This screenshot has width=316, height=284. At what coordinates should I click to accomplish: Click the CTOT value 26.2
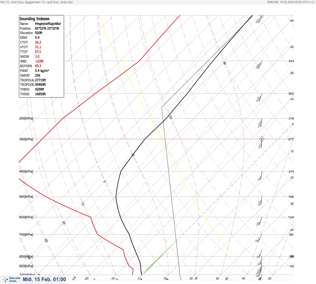pyautogui.click(x=38, y=42)
